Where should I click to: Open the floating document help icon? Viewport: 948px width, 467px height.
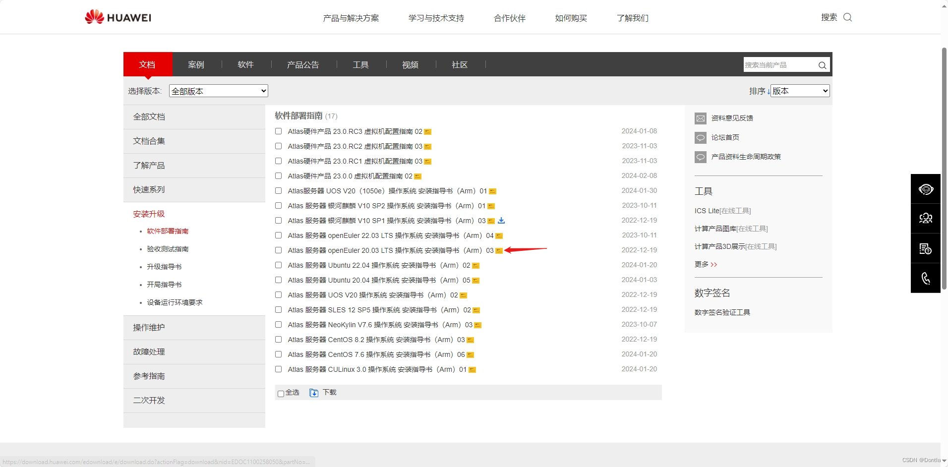tap(926, 248)
